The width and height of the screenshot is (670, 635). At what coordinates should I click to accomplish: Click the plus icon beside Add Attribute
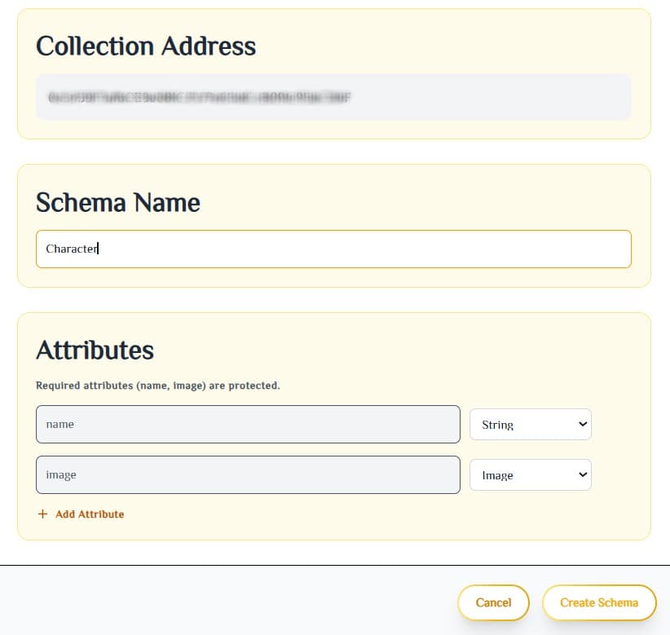coord(42,514)
